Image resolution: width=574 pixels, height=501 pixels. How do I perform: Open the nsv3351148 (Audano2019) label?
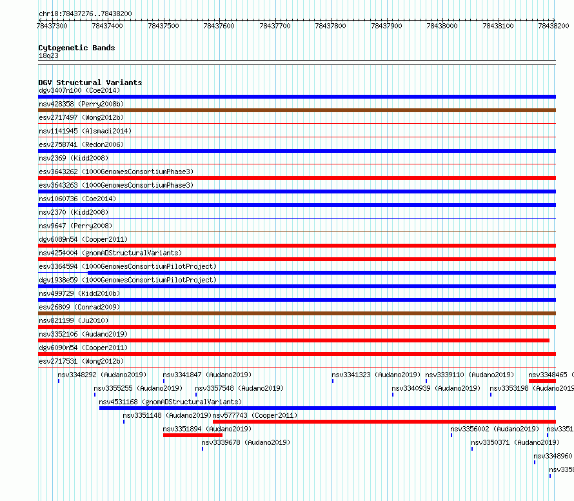[x=167, y=415]
